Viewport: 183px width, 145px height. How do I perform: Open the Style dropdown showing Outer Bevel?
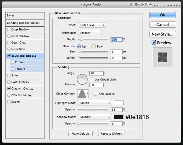92,25
